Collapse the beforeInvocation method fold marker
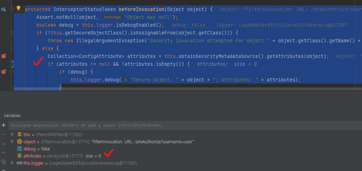 [11, 10]
